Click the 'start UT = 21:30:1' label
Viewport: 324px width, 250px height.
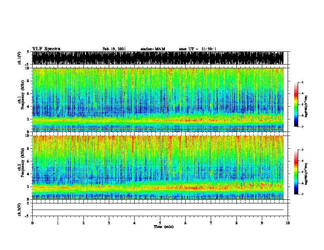click(198, 49)
